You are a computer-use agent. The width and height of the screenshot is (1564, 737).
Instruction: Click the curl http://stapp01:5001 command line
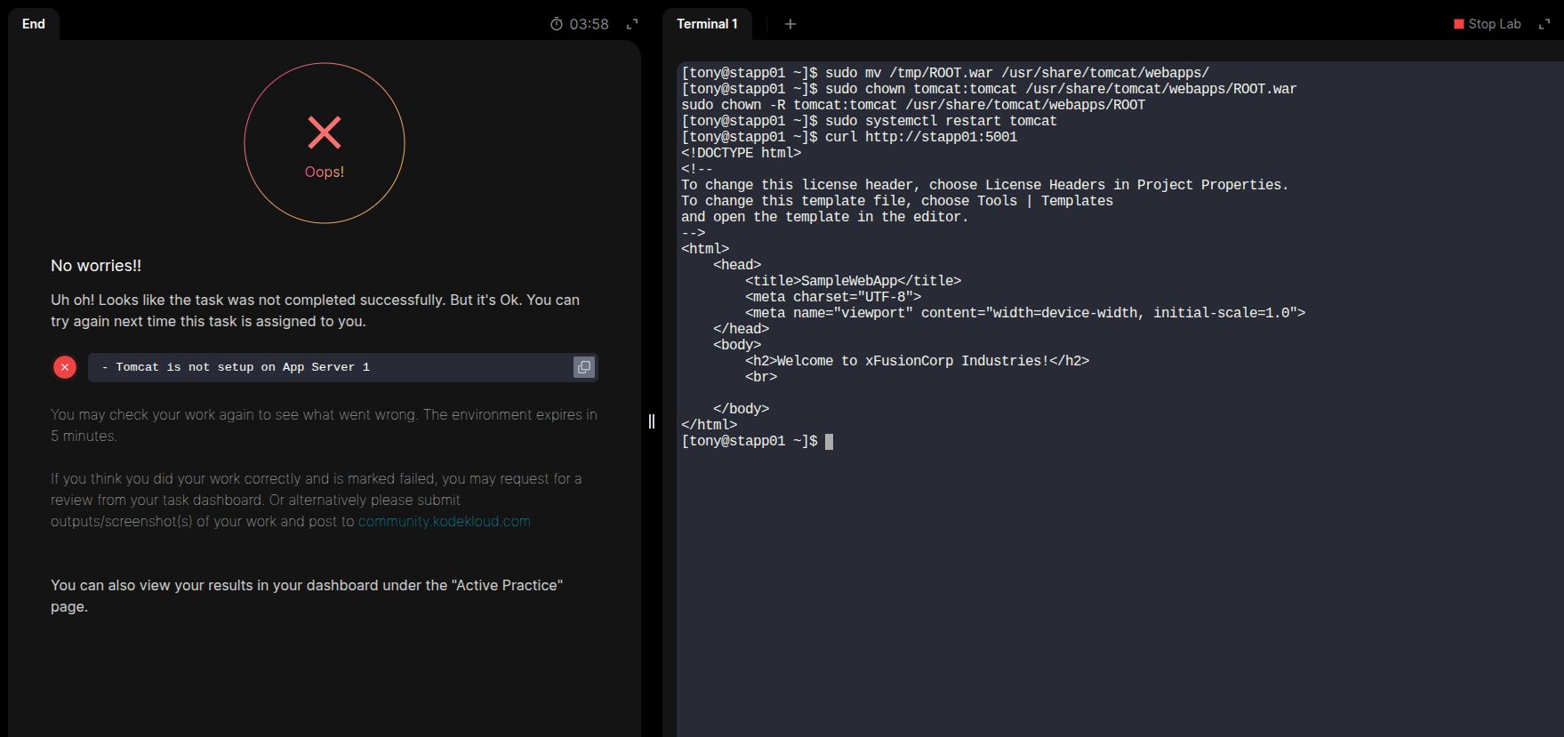click(920, 137)
